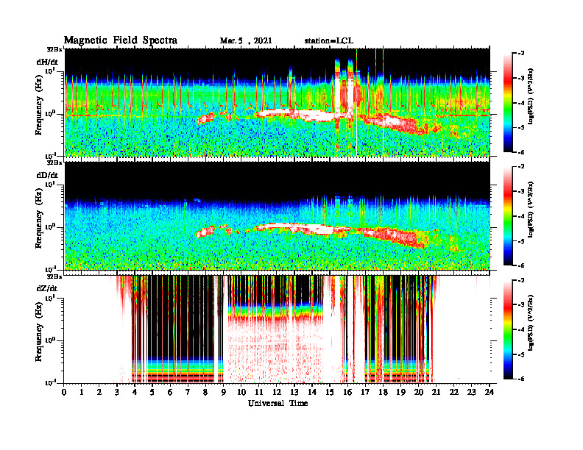583x450 pixels.
Task: Click the 10^1 frequency tick of dD/dt panel
Action: (x=50, y=184)
